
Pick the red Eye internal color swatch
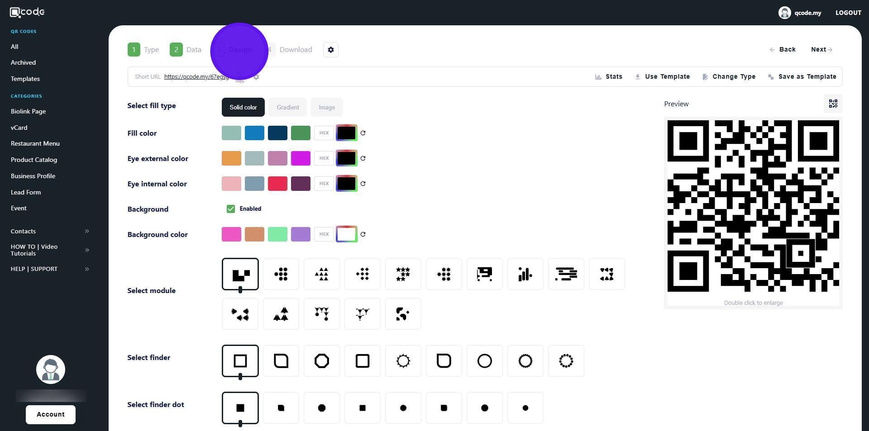(x=277, y=184)
